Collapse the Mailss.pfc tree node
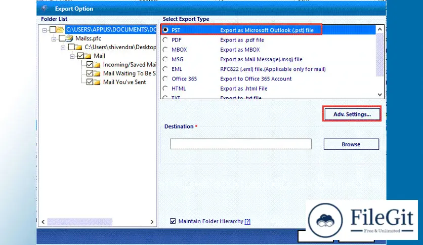 pyautogui.click(x=54, y=39)
